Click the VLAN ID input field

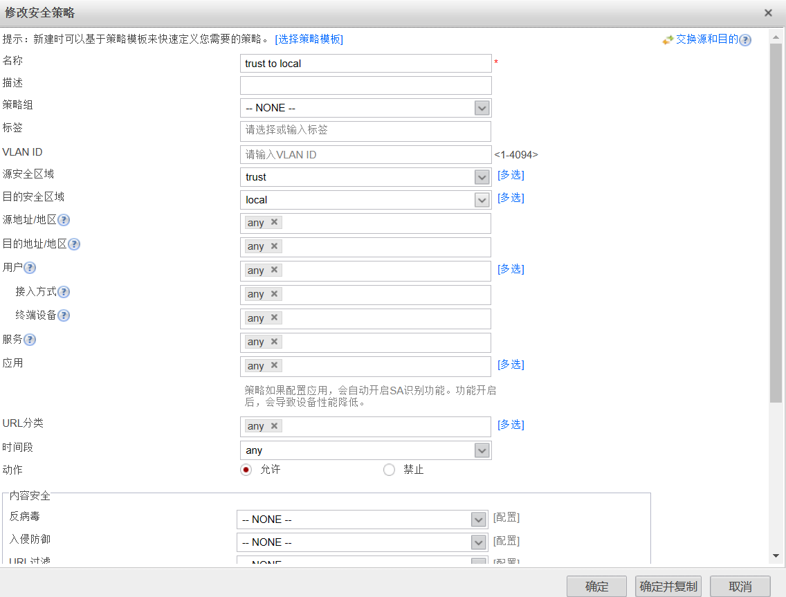coord(366,155)
